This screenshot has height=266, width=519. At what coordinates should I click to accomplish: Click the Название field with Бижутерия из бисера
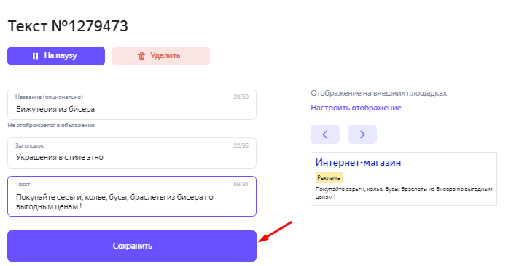(132, 104)
